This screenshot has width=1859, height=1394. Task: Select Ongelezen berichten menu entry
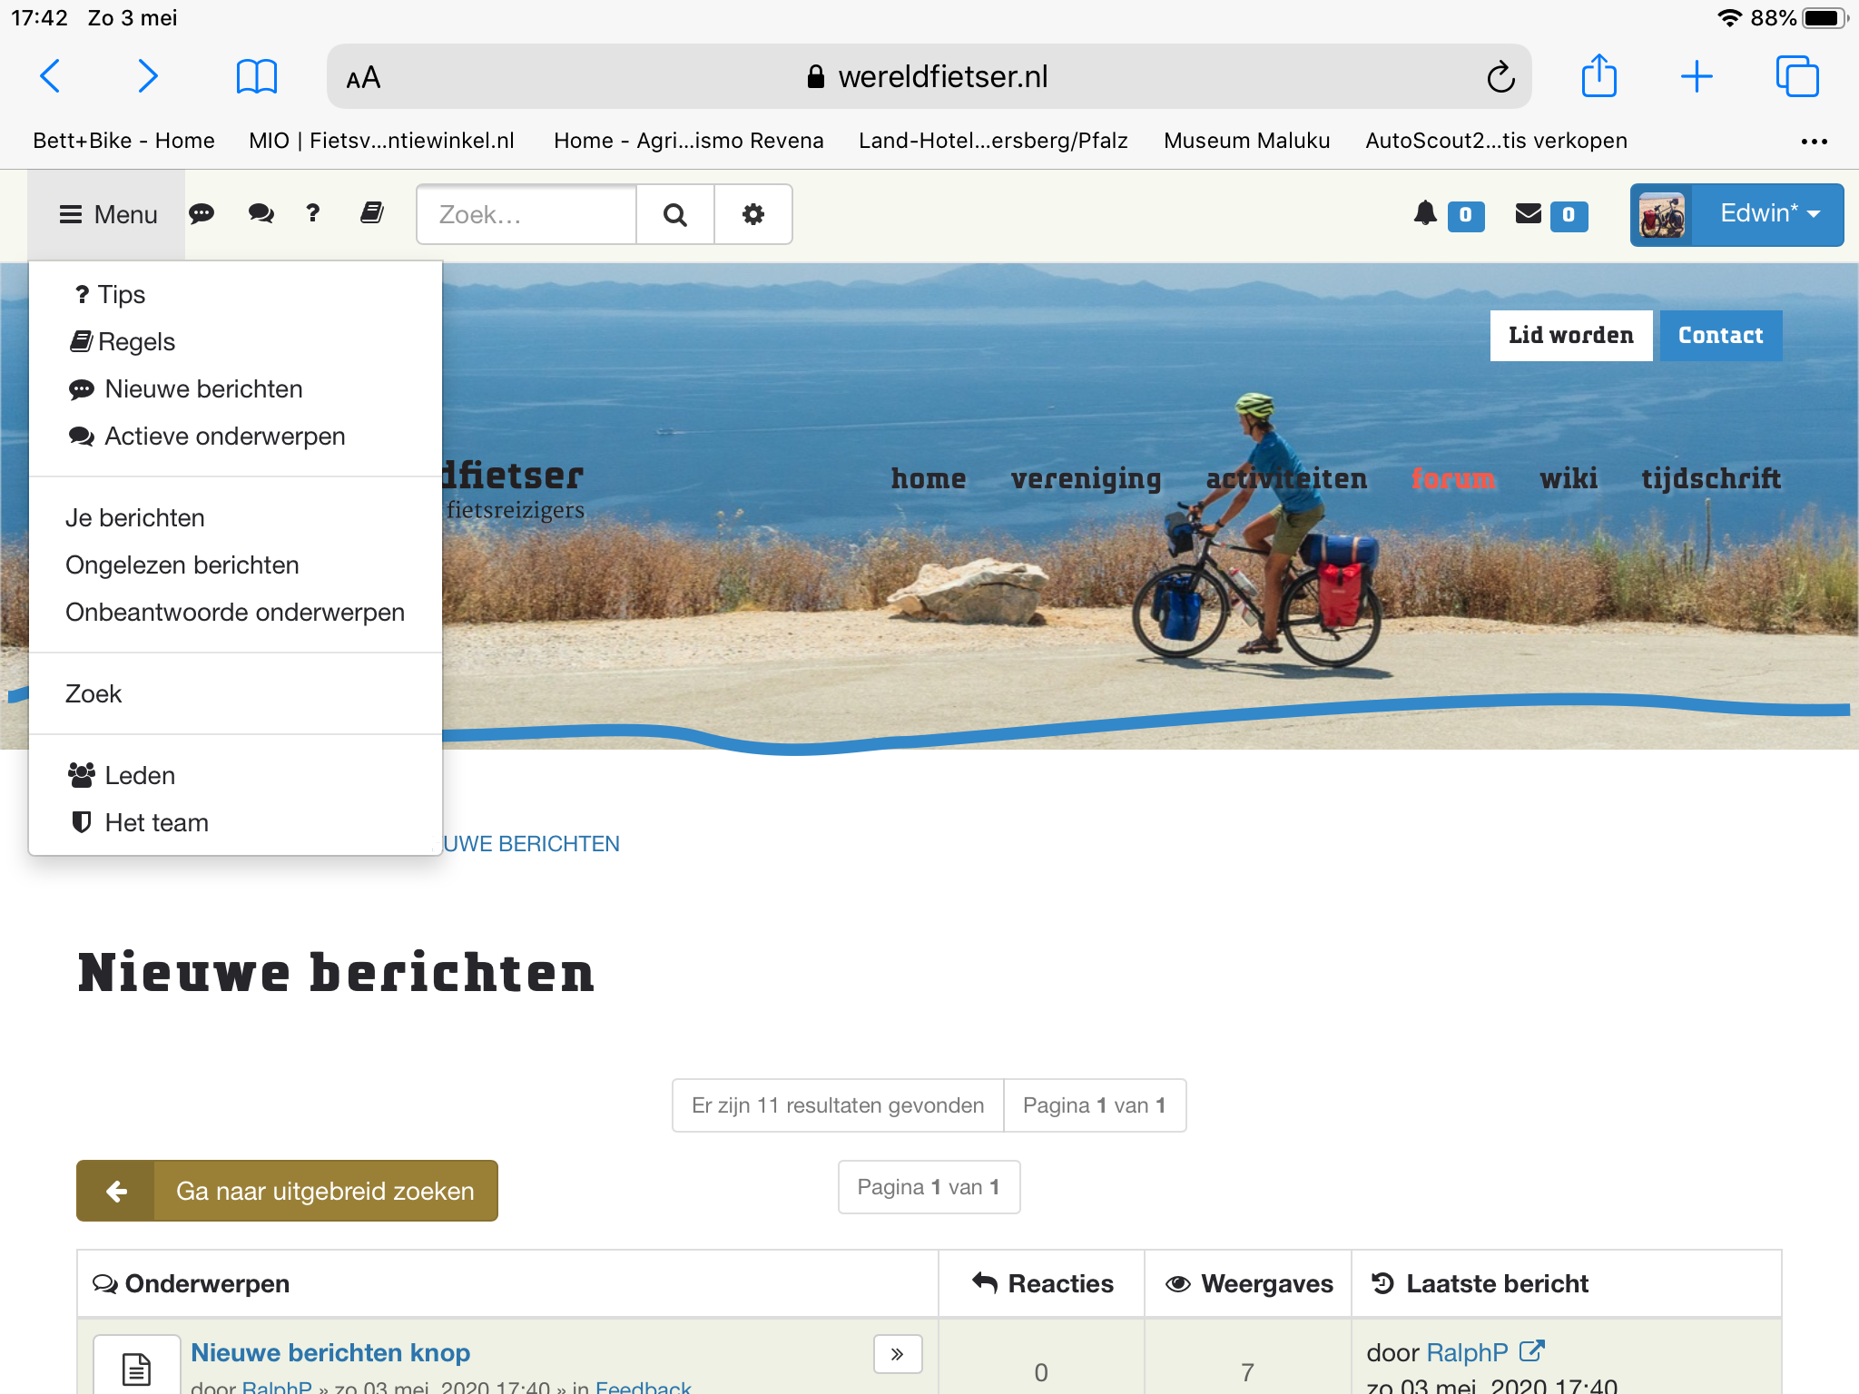pos(182,565)
